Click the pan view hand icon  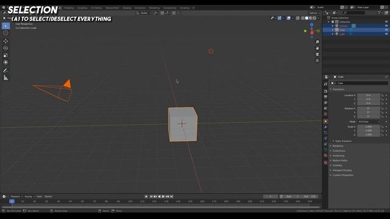pos(317,48)
